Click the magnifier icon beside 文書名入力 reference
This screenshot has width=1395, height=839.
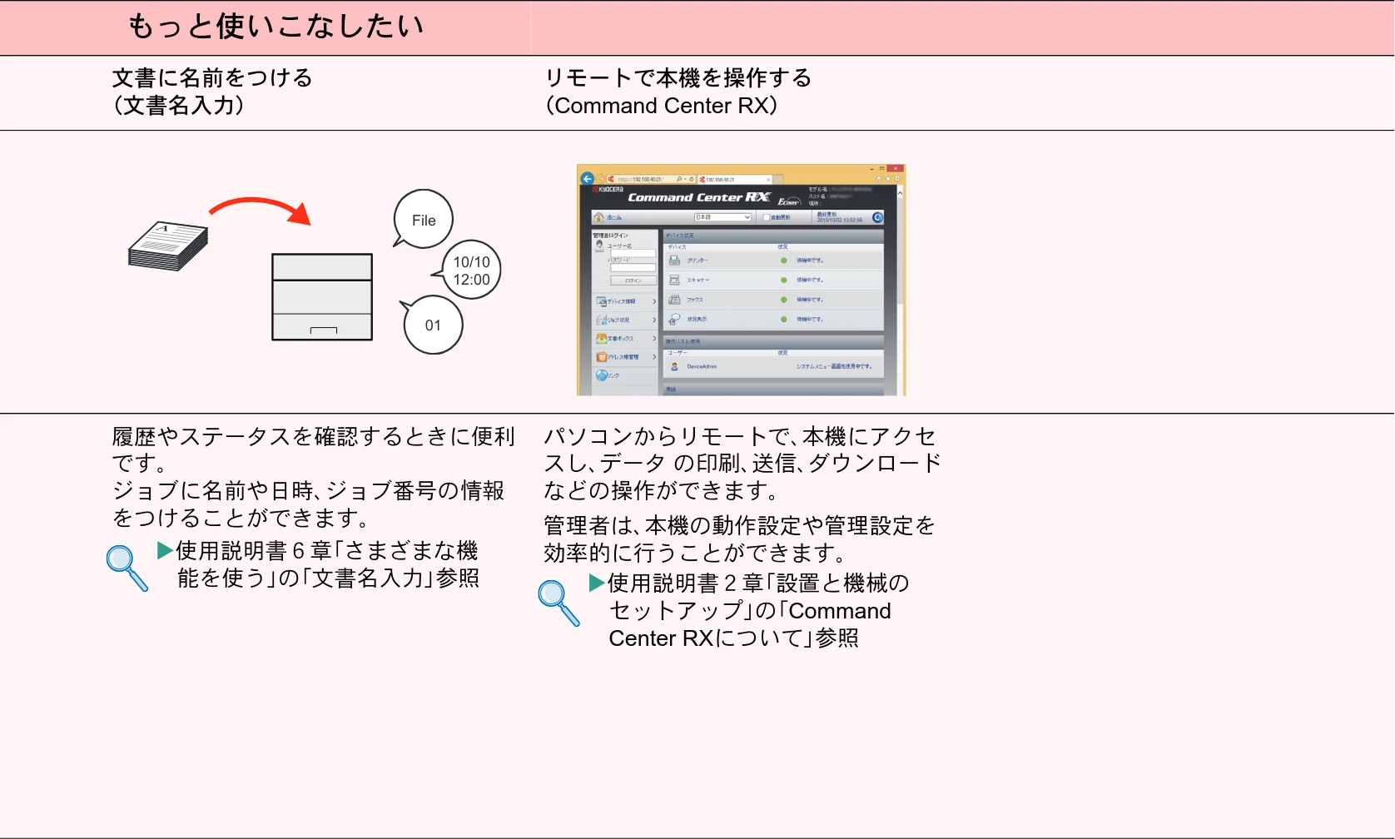click(127, 568)
